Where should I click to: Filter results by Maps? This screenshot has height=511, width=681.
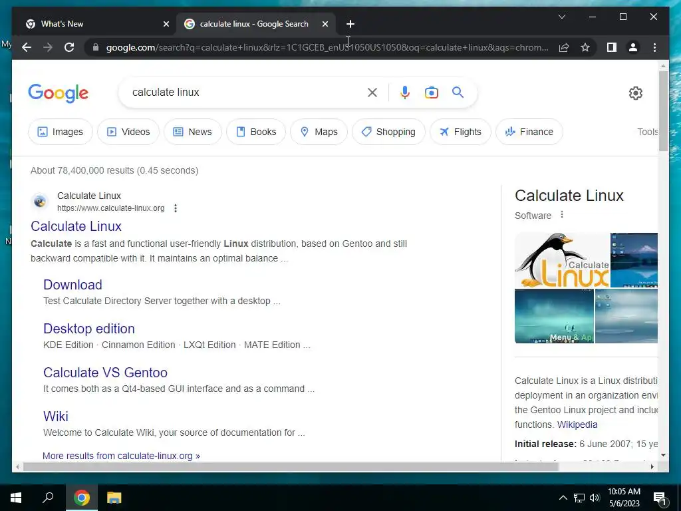coord(319,132)
